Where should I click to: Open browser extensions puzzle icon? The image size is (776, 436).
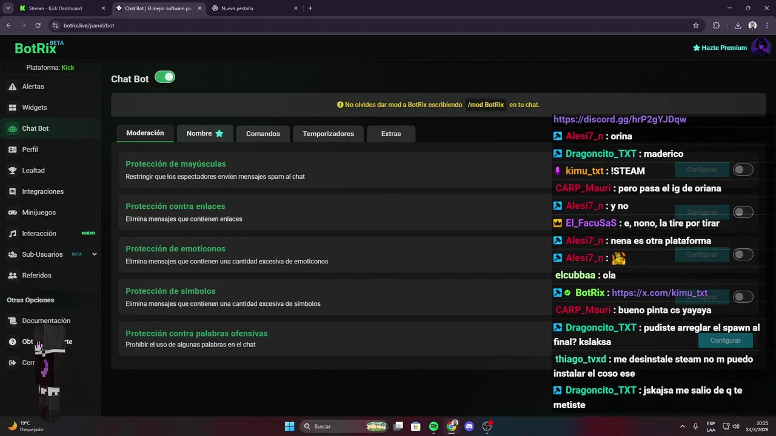[717, 25]
